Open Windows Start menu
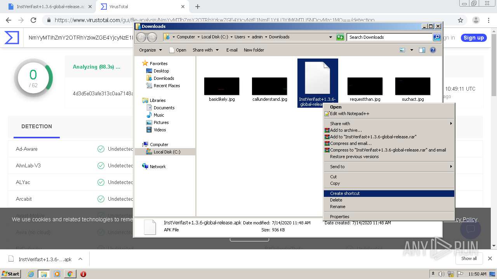497x279 pixels. pos(10,274)
